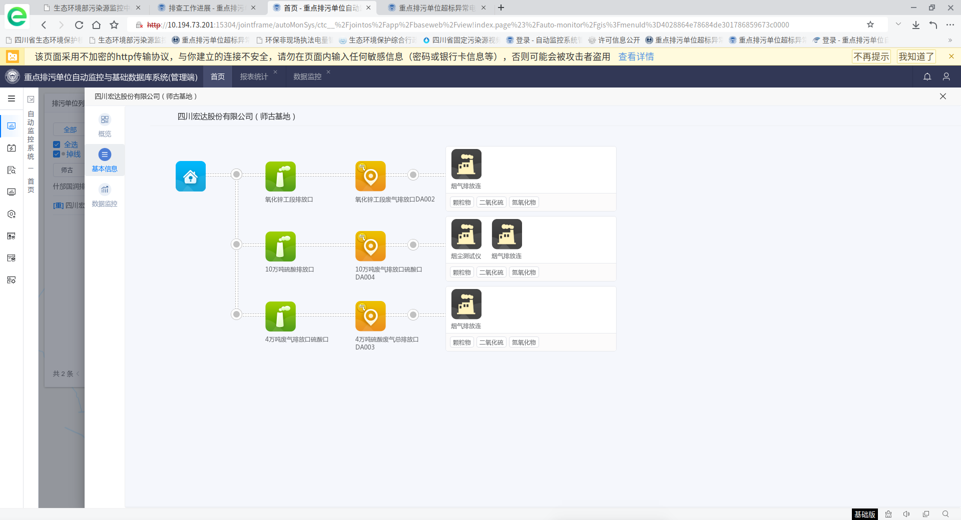Image resolution: width=961 pixels, height=520 pixels.
Task: Select 氧化锌工段排放口 green chimney icon
Action: [x=280, y=176]
